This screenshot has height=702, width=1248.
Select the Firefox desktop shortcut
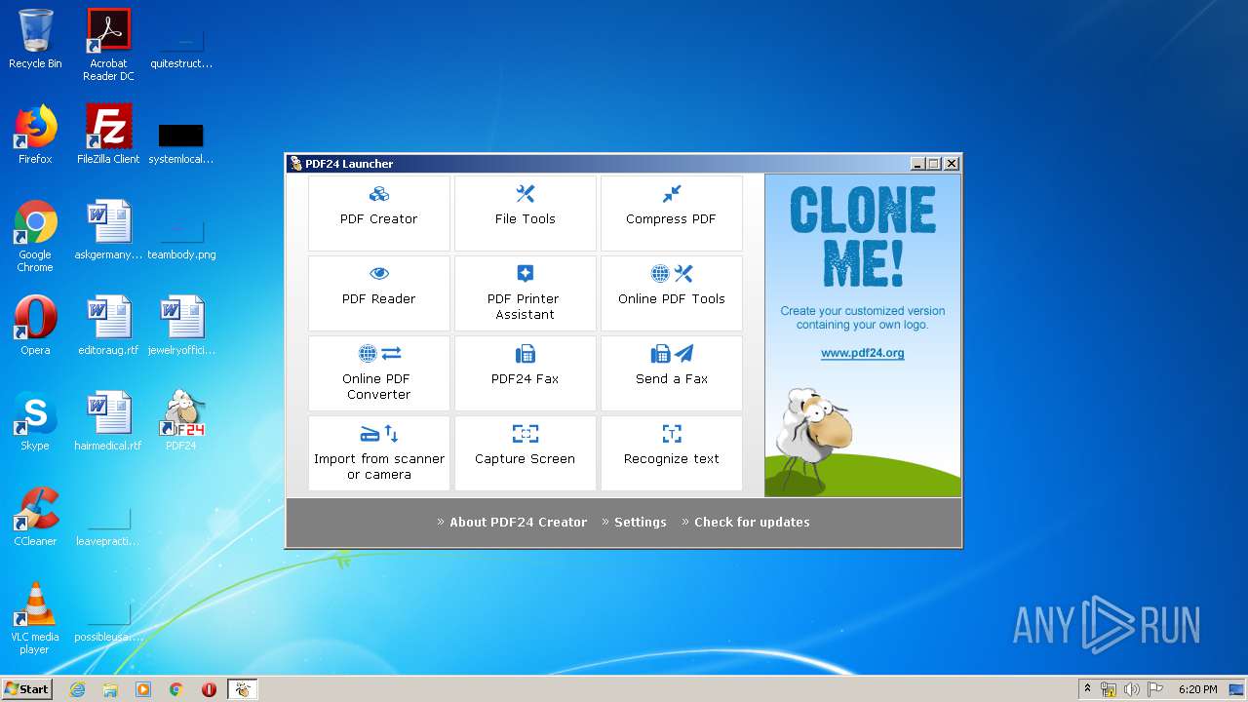(x=35, y=135)
